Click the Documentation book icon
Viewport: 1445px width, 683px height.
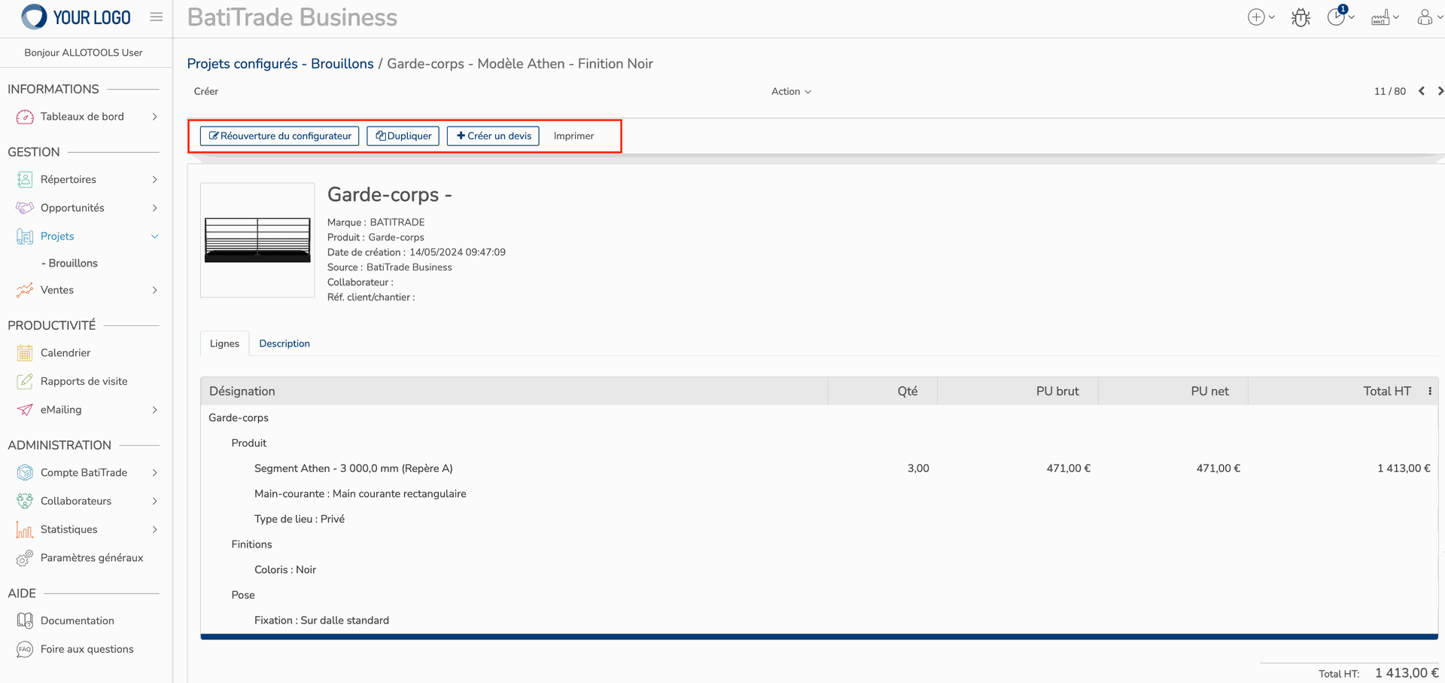[x=25, y=620]
